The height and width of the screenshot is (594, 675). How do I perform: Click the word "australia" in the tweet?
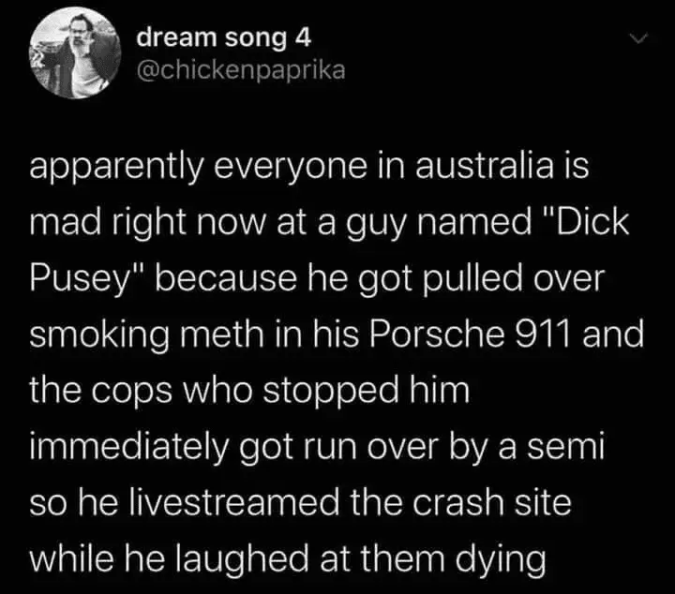click(485, 167)
